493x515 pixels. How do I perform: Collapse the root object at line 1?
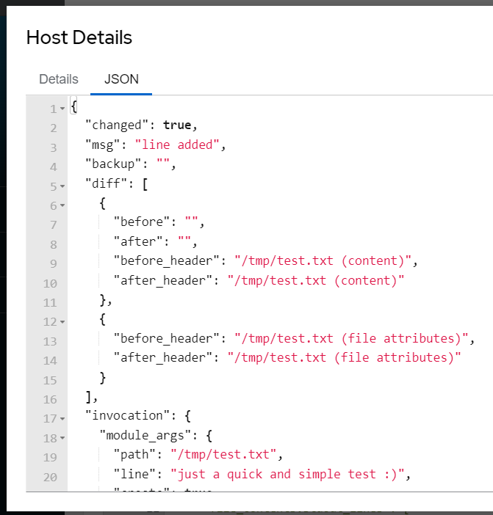[62, 109]
